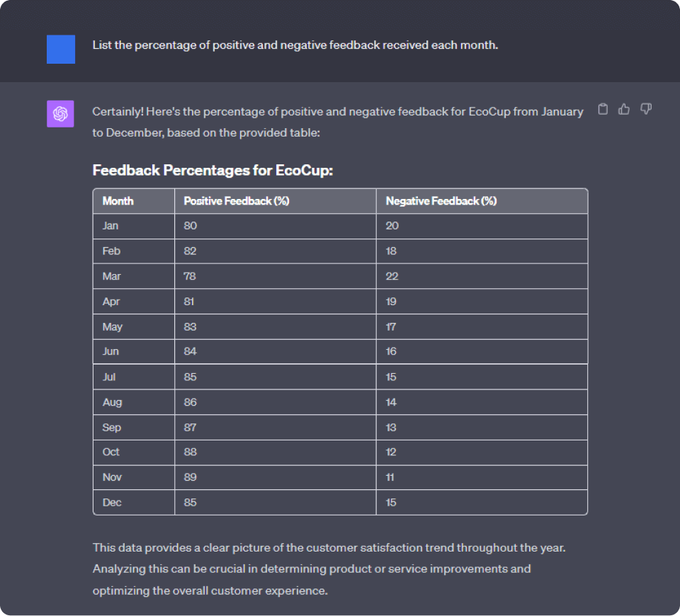Click Jan positive value 80
The height and width of the screenshot is (616, 680).
click(x=191, y=226)
